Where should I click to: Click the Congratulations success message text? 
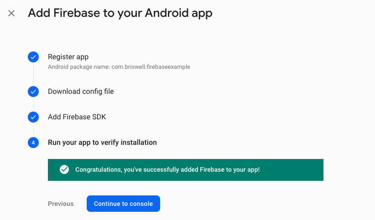(x=167, y=169)
